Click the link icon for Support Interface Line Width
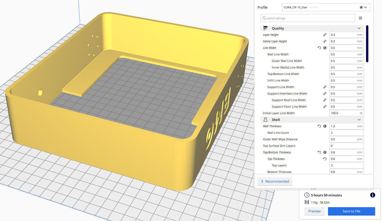 [325, 94]
